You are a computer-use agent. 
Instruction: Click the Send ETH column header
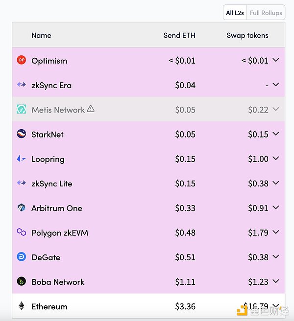[179, 35]
